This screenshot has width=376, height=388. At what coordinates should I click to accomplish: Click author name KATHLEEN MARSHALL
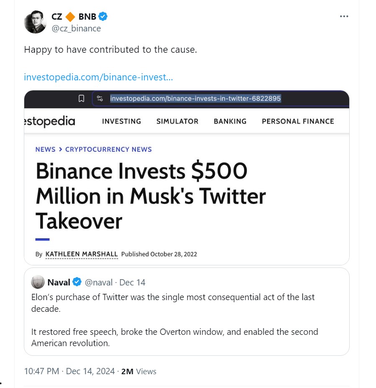point(82,254)
